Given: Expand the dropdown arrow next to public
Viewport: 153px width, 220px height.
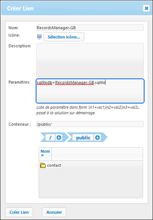Looking at the screenshot, I should coord(97,138).
